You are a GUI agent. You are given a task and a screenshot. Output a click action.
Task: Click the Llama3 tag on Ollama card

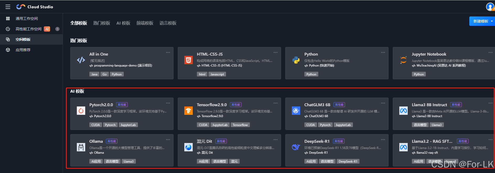tap(128, 162)
